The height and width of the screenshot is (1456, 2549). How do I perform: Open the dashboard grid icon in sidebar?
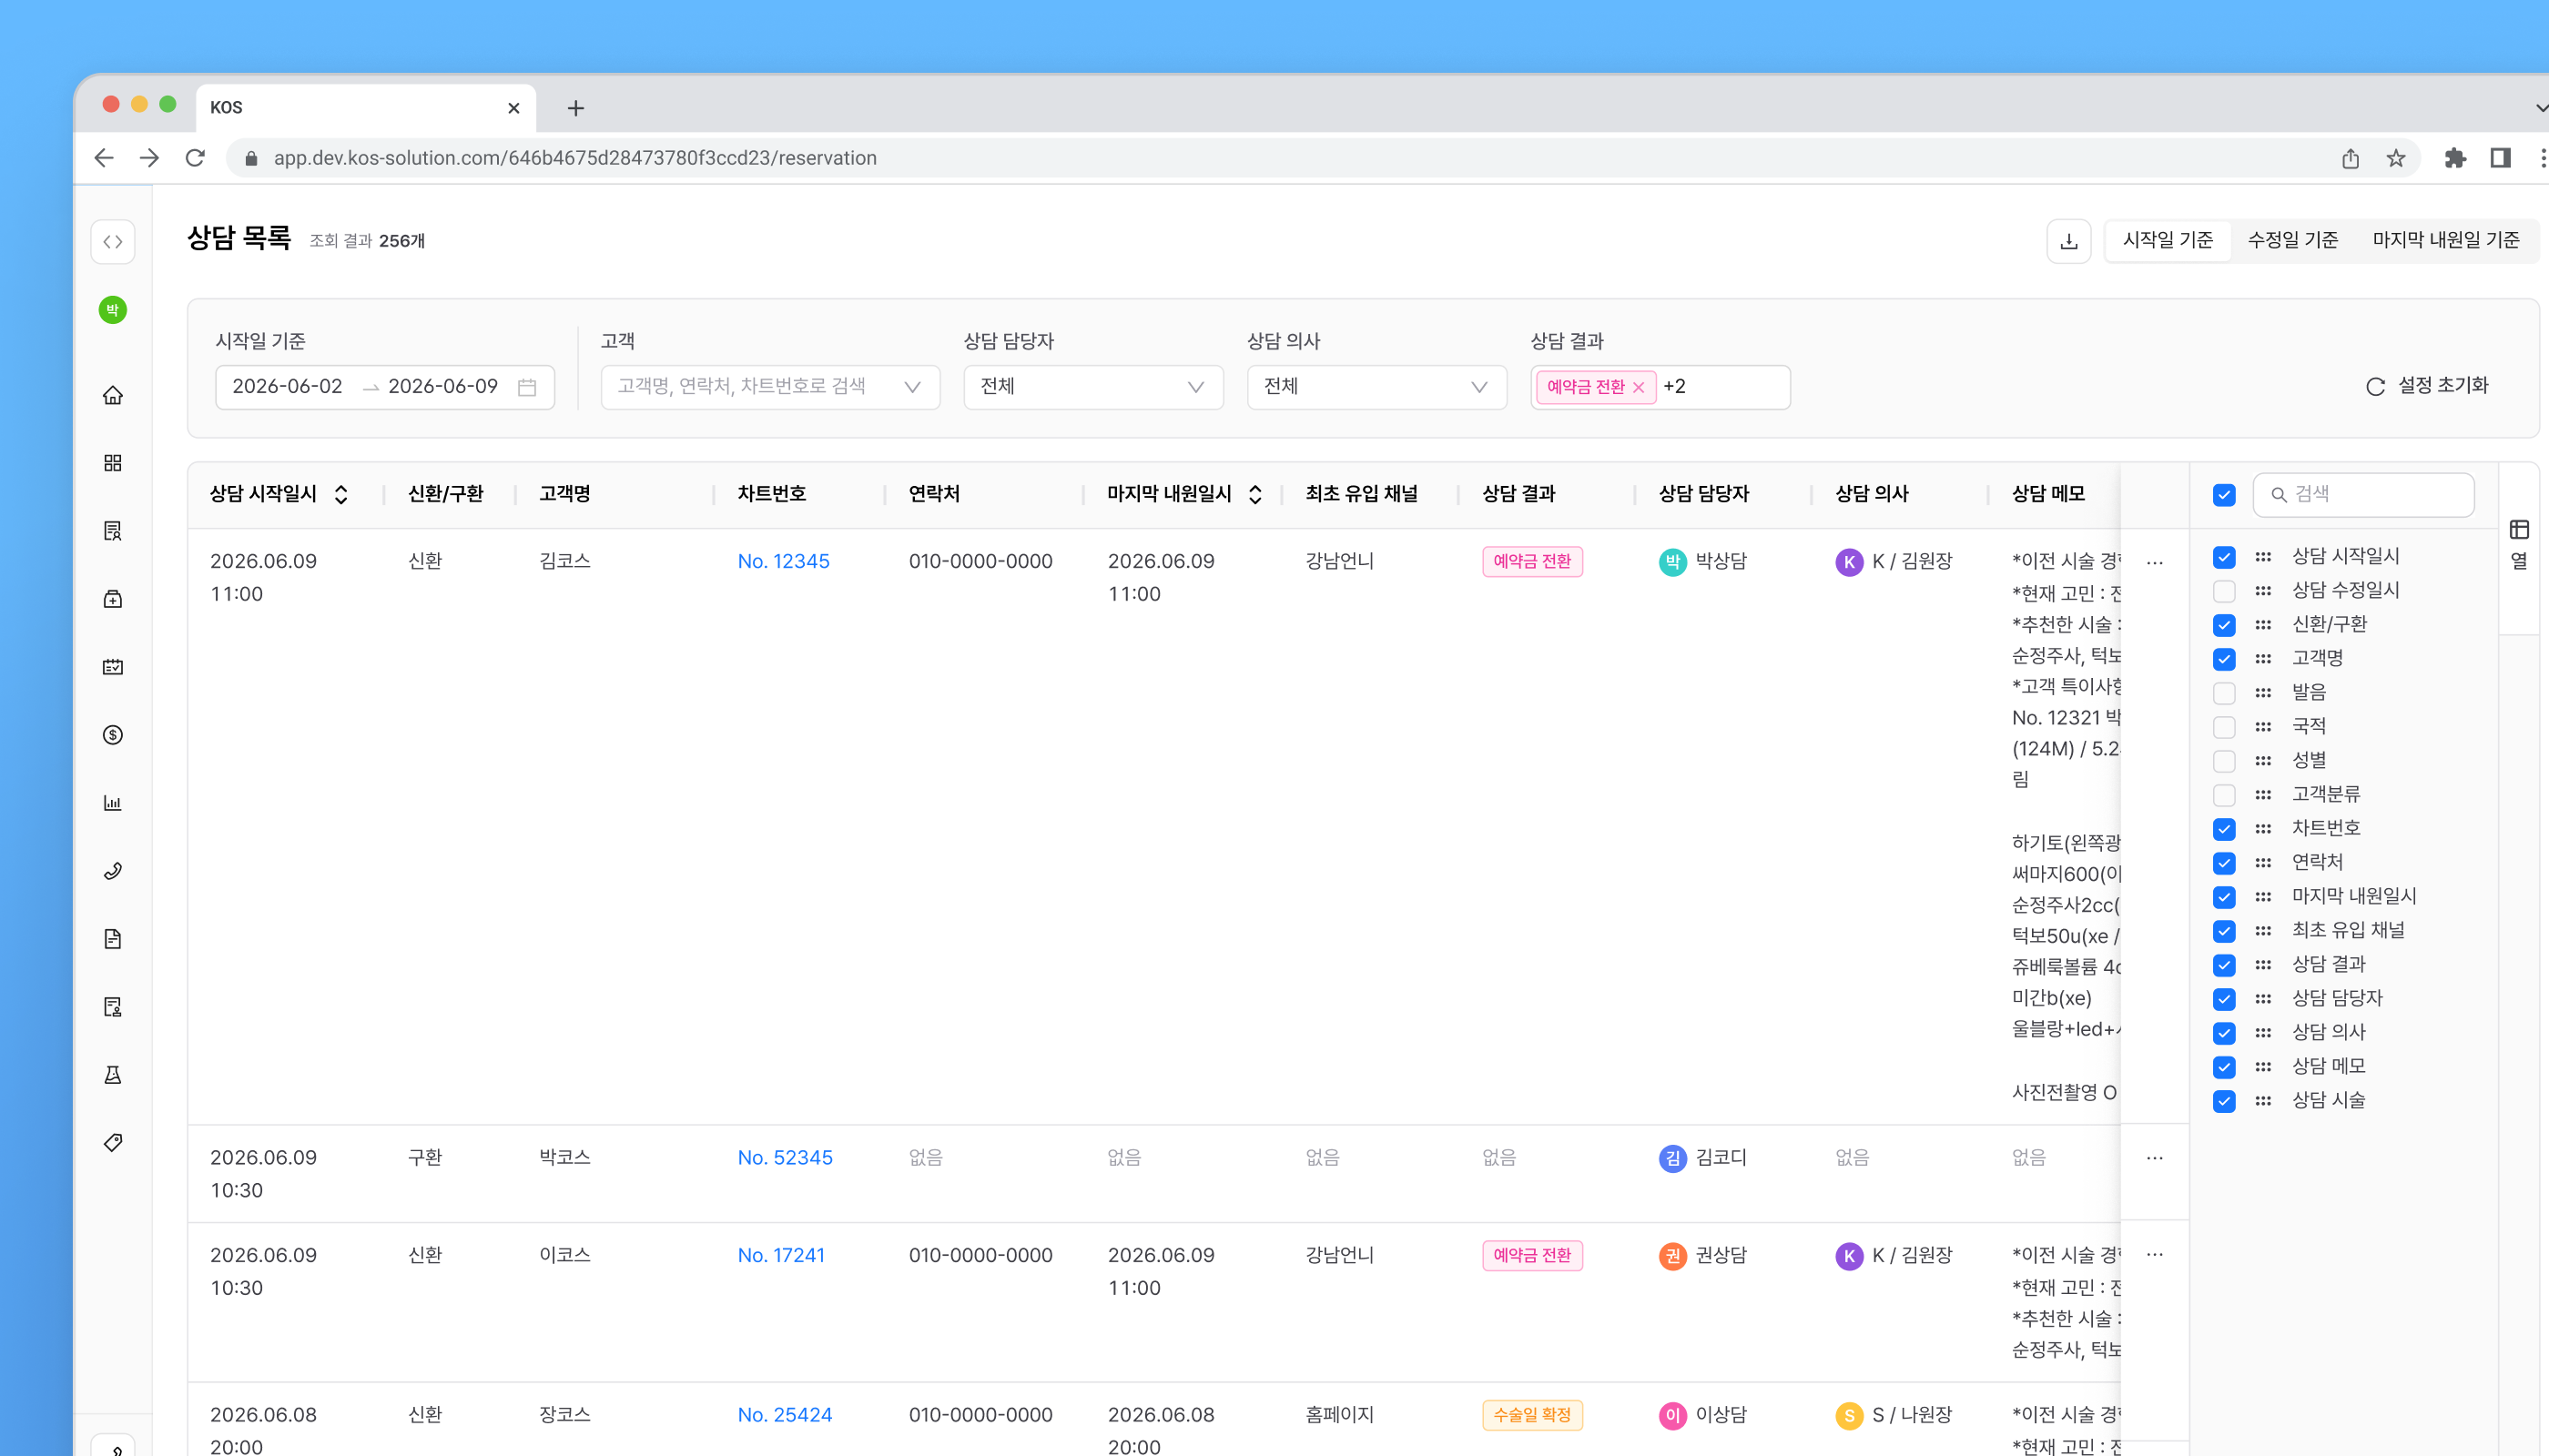[113, 463]
